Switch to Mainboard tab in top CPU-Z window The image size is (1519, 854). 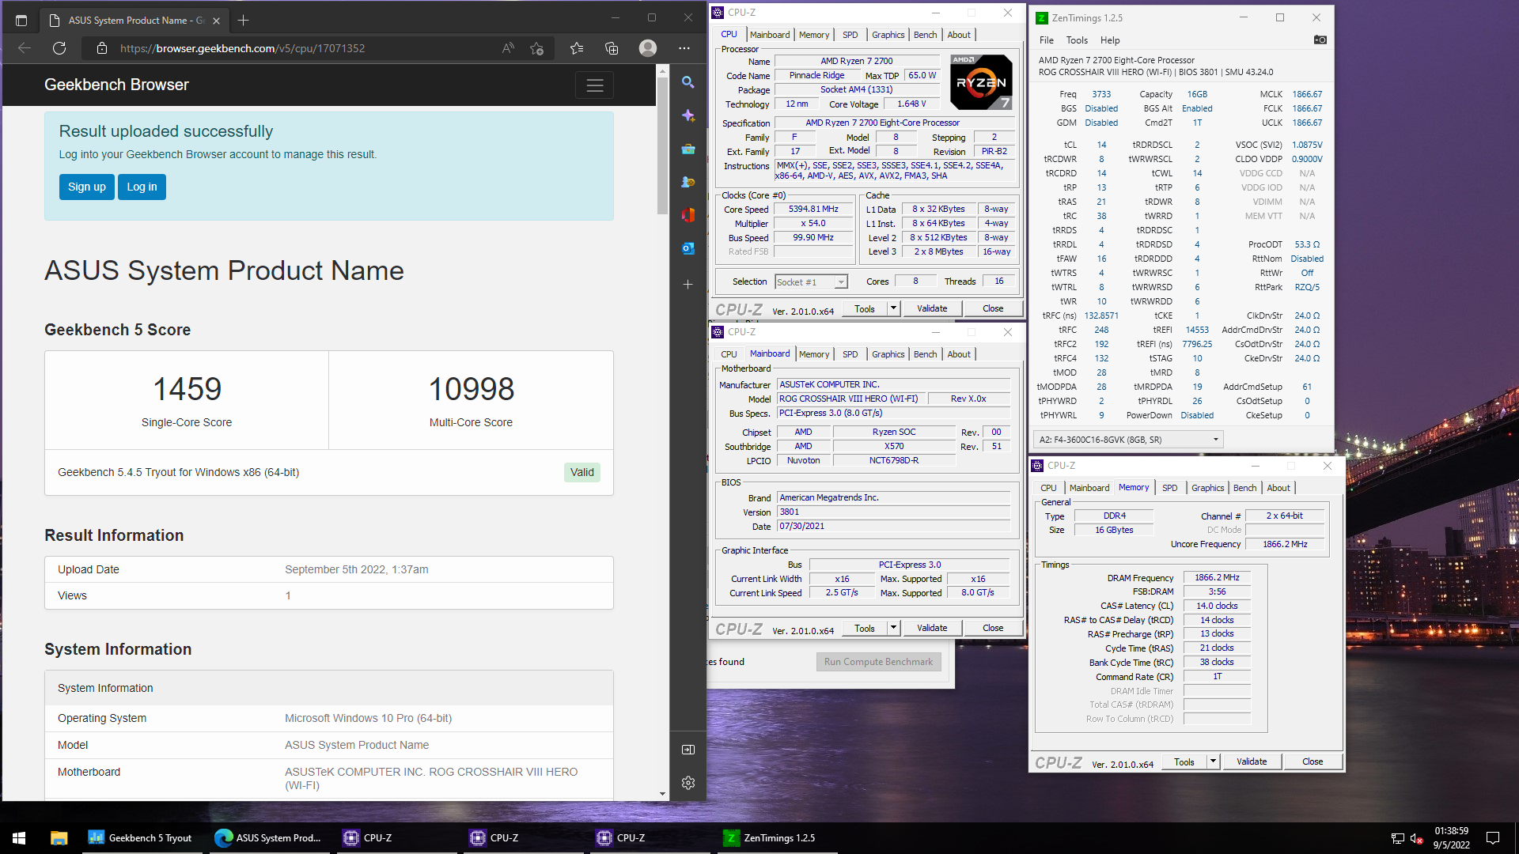[770, 35]
